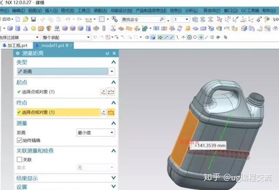Screen dimensions: 279x190
Task: Open the 距离 type dropdown
Action: [112, 72]
